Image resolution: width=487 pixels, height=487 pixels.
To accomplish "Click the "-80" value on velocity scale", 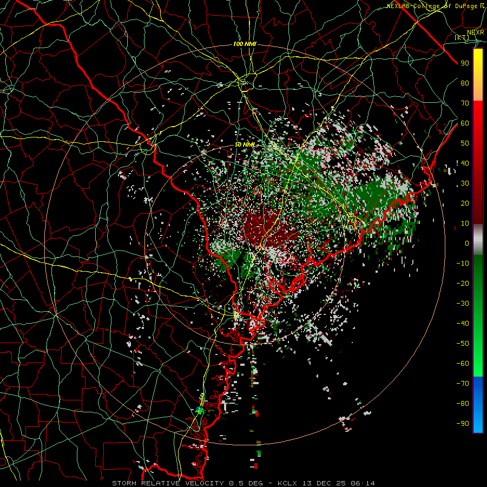I will 463,404.
